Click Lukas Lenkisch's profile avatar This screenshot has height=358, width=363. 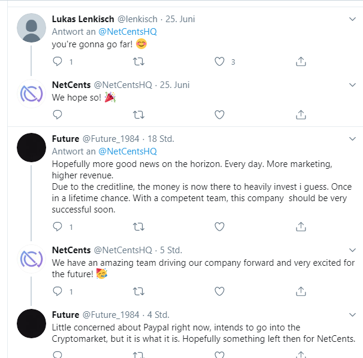tap(31, 28)
